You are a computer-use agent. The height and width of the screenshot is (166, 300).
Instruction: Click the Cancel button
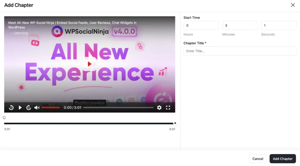tap(258, 159)
